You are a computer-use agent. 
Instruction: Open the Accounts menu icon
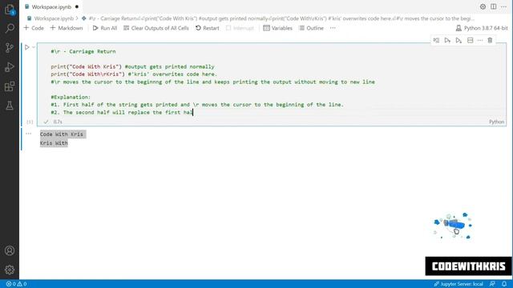pos(10,250)
